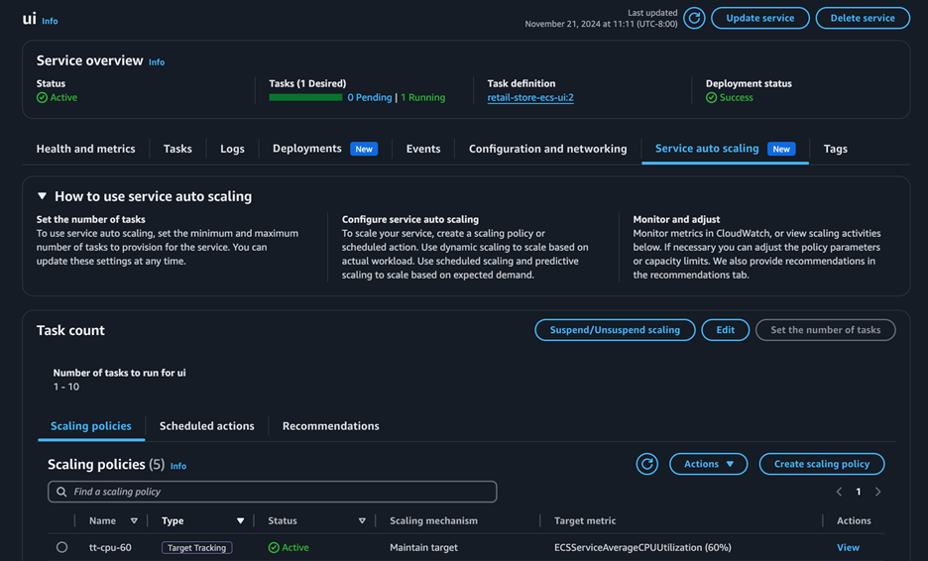
Task: Click the Update service button
Action: [759, 19]
